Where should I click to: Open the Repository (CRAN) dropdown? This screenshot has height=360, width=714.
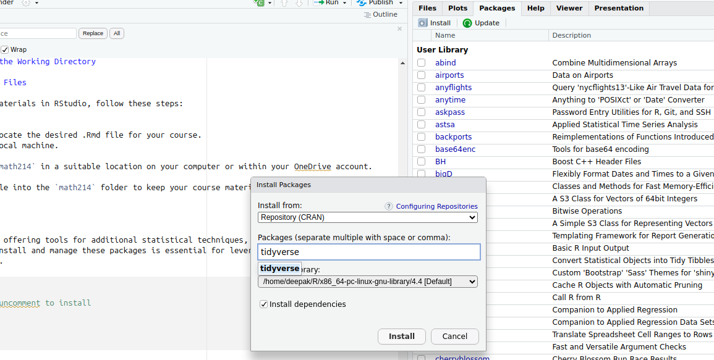tap(368, 217)
